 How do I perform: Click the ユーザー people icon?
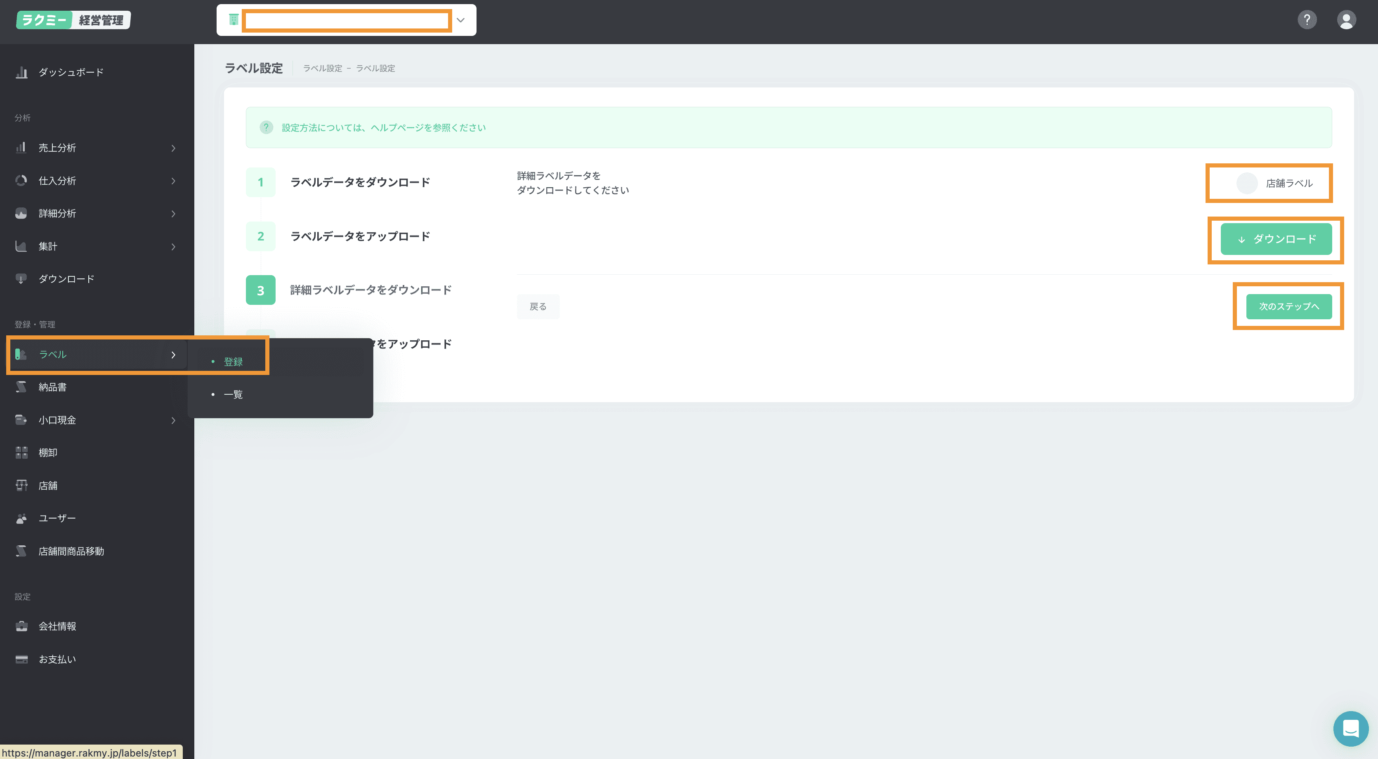click(21, 518)
